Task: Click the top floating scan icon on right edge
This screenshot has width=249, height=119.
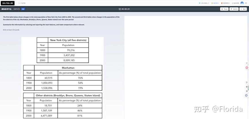Action: (x=247, y=63)
